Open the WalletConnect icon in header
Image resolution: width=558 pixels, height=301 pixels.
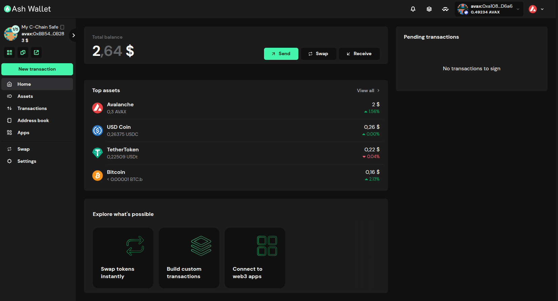pos(445,9)
